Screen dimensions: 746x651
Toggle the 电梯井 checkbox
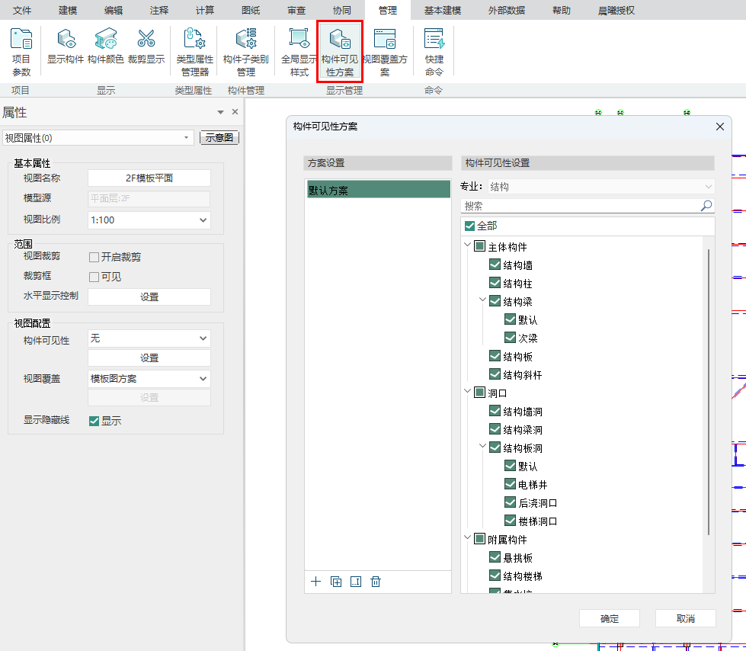[511, 485]
